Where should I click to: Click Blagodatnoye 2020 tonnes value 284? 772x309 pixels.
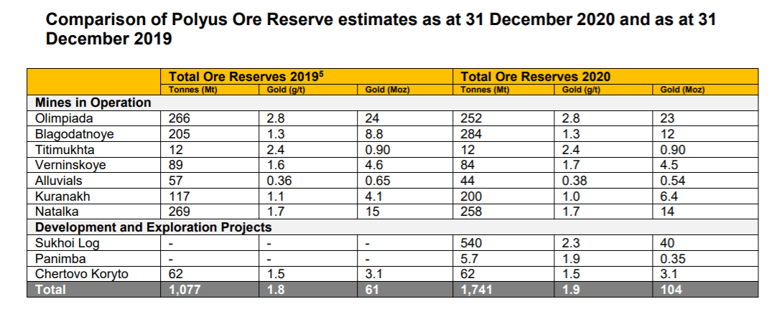click(x=471, y=134)
